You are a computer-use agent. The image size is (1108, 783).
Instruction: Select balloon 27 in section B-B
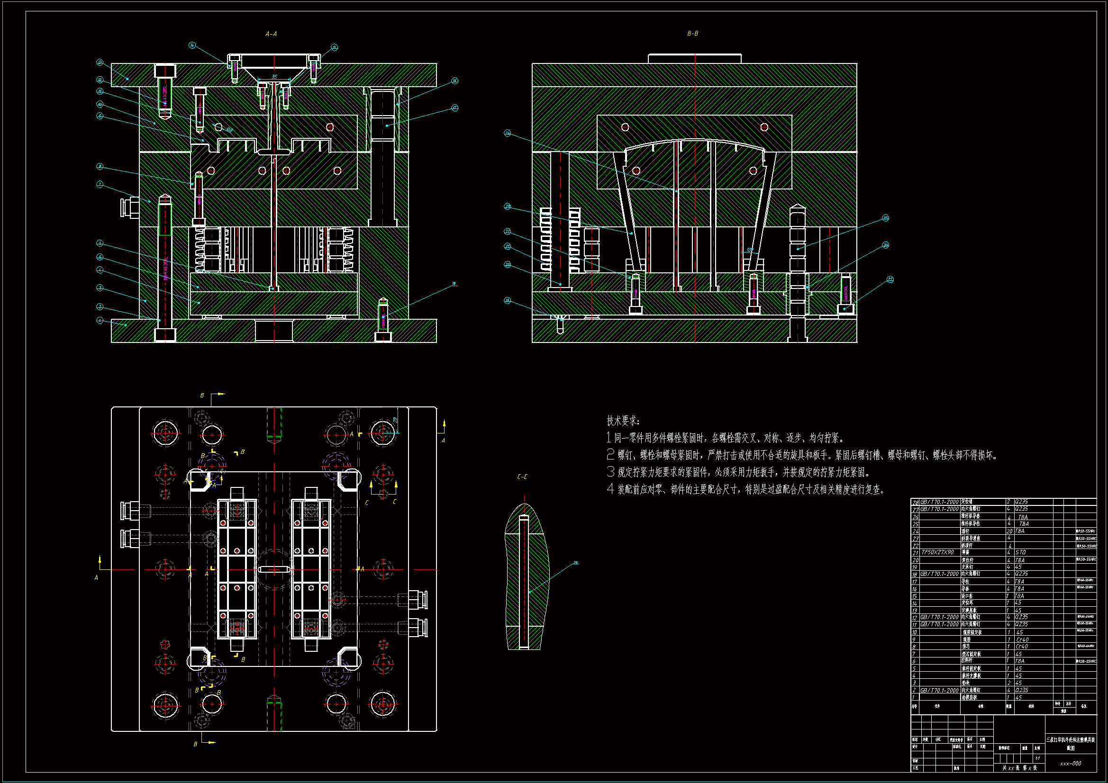[890, 279]
